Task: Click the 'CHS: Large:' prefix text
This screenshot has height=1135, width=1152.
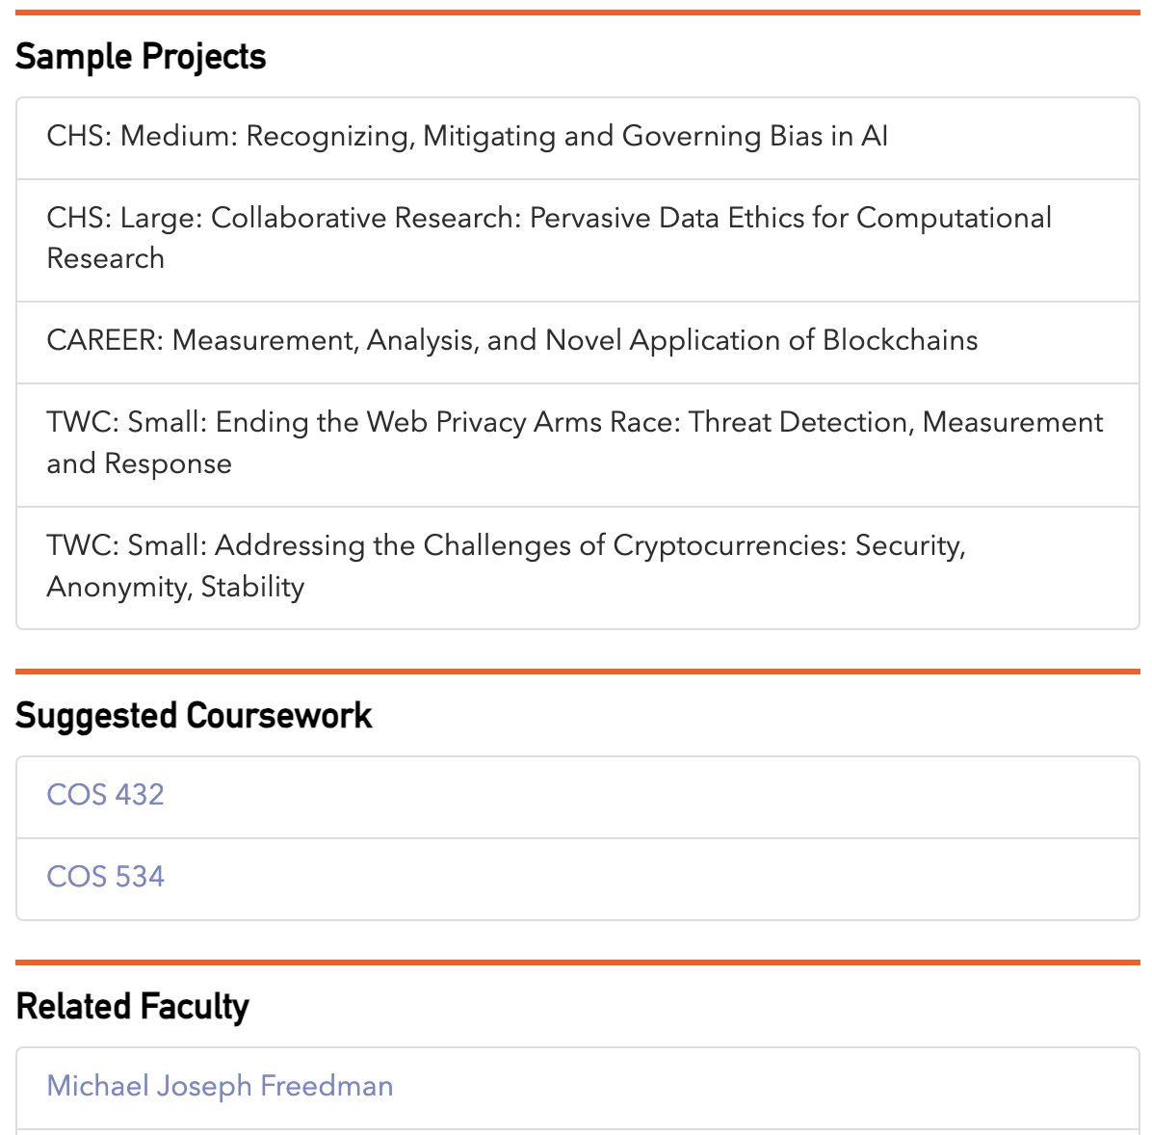Action: pyautogui.click(x=125, y=219)
